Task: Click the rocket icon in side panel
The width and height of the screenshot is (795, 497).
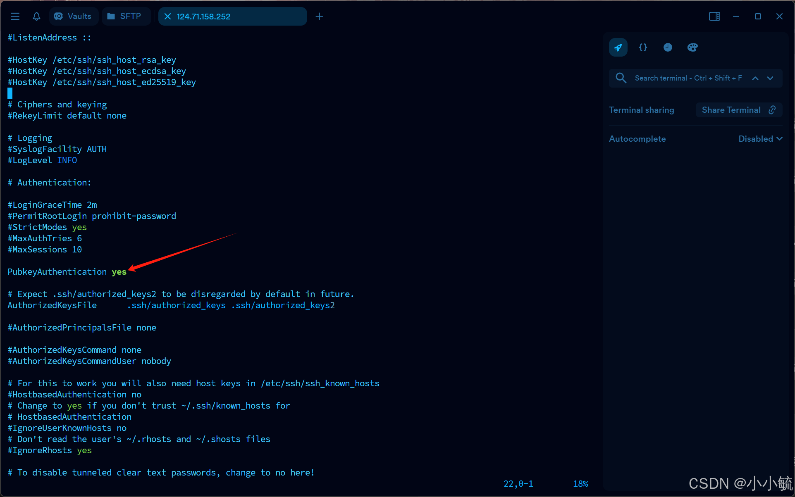Action: (618, 48)
